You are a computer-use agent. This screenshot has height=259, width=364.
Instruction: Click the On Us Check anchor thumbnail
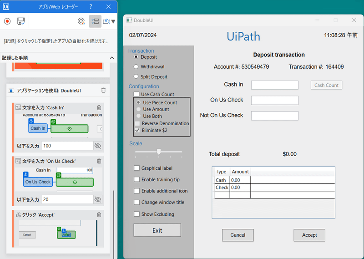pyautogui.click(x=38, y=182)
